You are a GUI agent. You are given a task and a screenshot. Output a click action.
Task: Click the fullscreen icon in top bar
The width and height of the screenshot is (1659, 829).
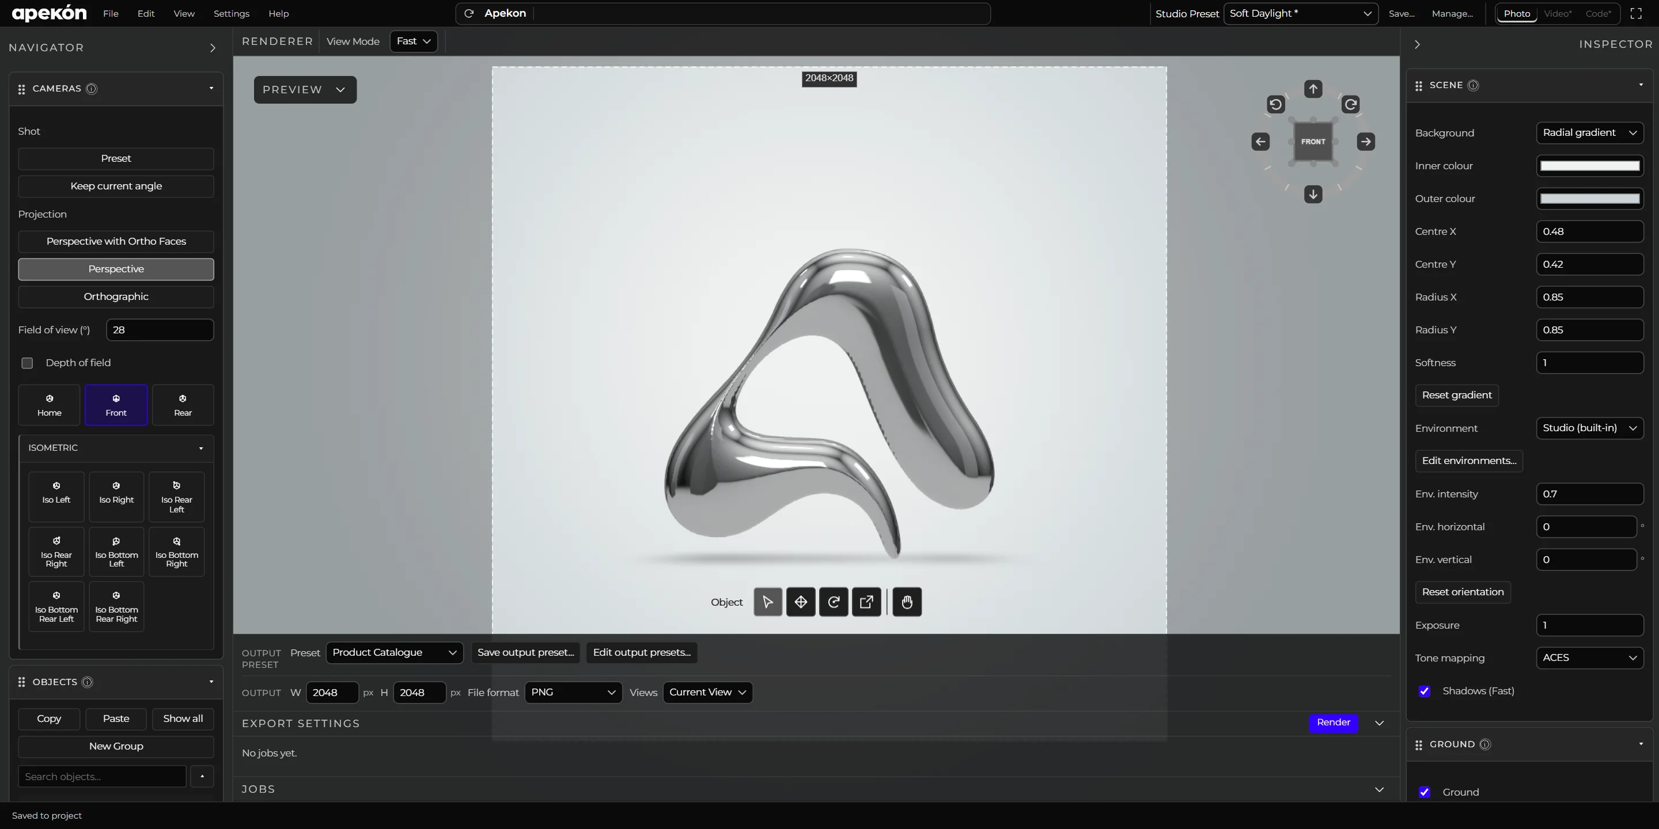click(x=1636, y=13)
